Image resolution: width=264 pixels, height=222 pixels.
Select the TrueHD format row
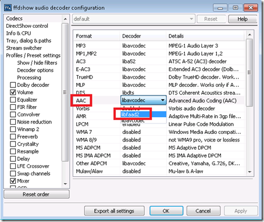pos(159,77)
